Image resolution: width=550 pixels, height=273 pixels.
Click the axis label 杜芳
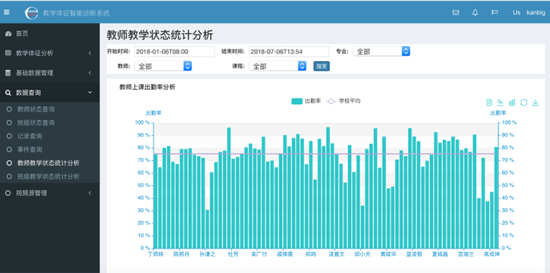pos(233,254)
